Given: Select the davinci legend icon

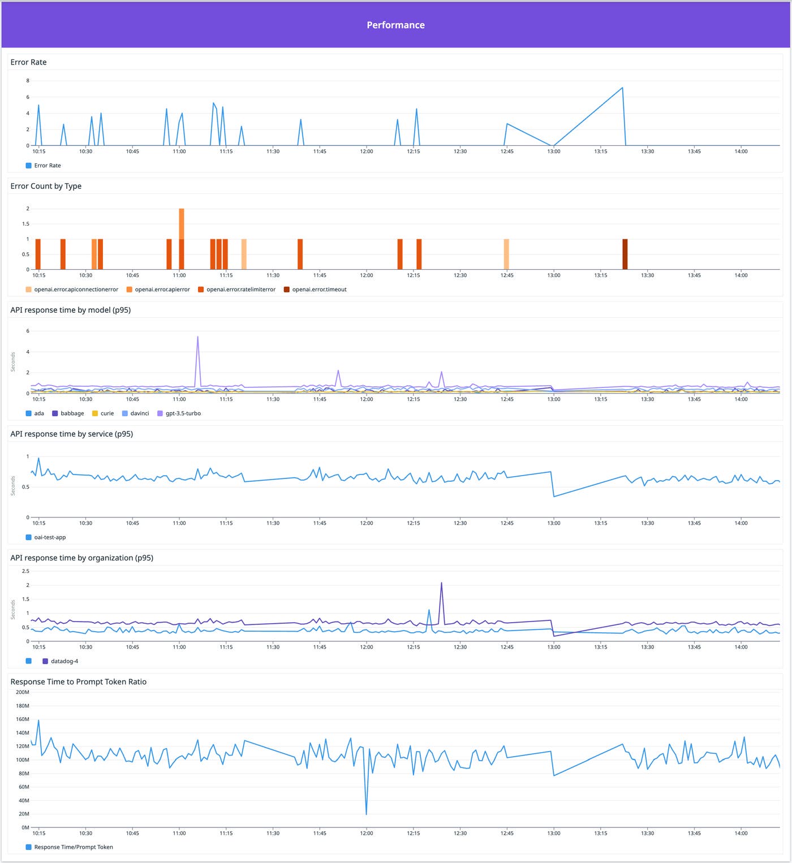Looking at the screenshot, I should (x=123, y=413).
